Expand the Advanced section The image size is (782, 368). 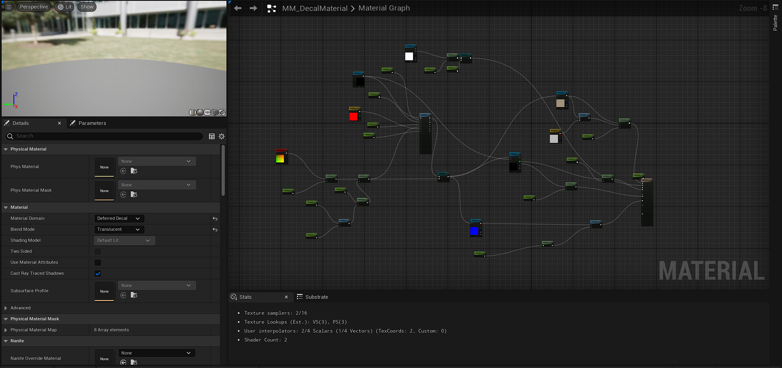pos(6,308)
